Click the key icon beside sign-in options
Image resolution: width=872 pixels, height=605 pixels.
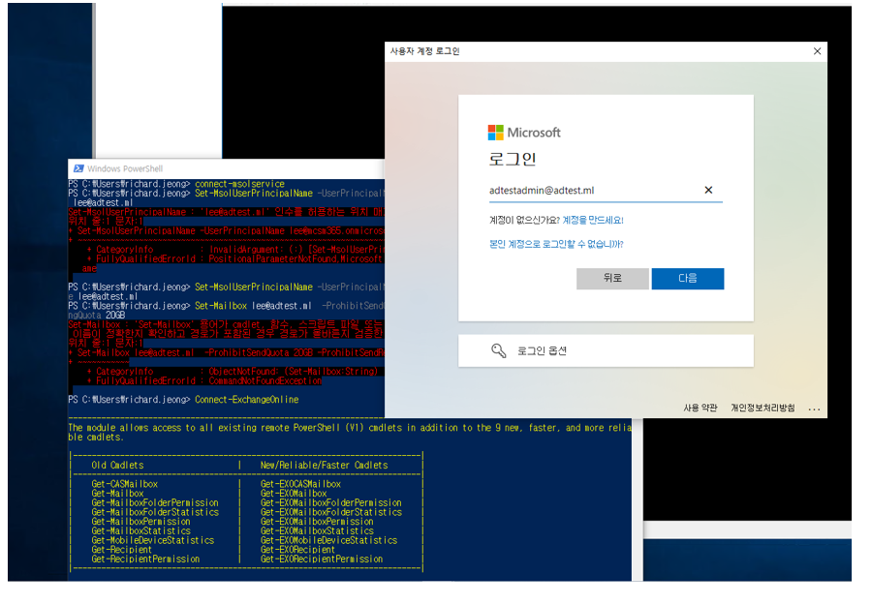click(498, 350)
